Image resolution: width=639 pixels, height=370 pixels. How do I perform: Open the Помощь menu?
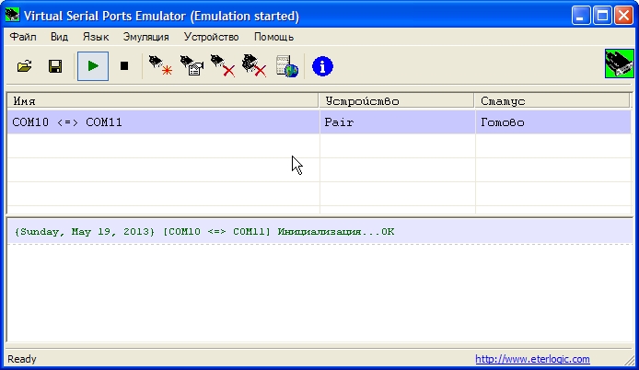click(273, 37)
